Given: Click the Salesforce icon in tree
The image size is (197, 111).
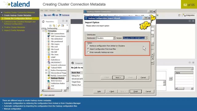Looking at the screenshot, I should point(49,60).
